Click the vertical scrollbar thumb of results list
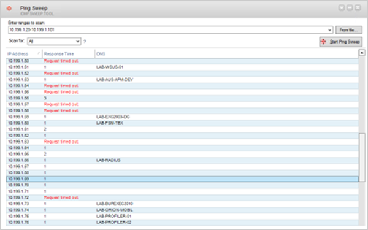The image size is (368, 230). 362,157
